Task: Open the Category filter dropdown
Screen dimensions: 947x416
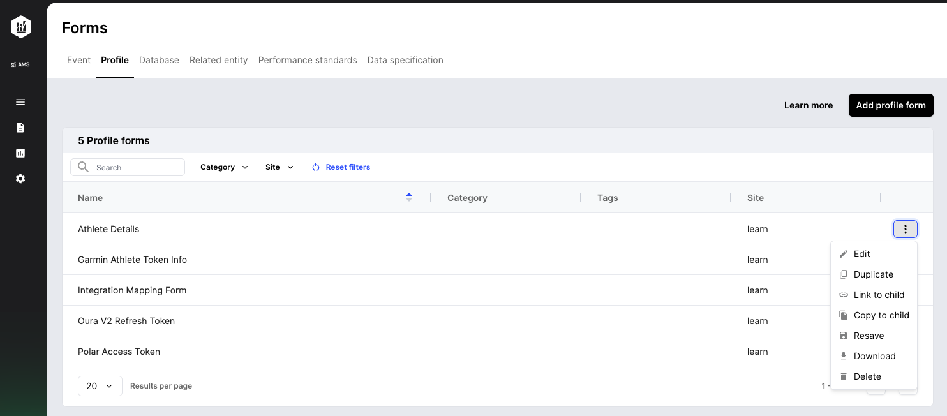Action: [223, 167]
